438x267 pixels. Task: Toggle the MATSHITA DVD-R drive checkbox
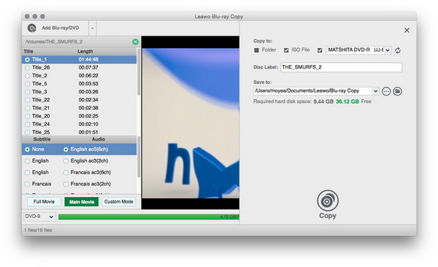coord(320,50)
